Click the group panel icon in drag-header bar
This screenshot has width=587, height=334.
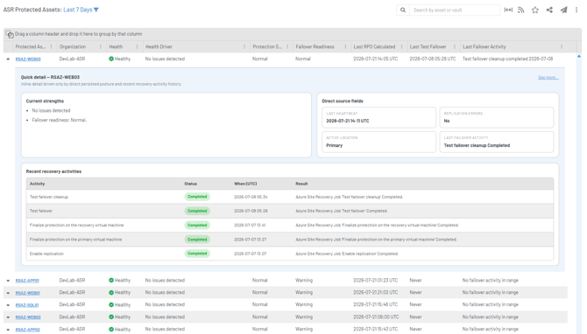(x=10, y=34)
